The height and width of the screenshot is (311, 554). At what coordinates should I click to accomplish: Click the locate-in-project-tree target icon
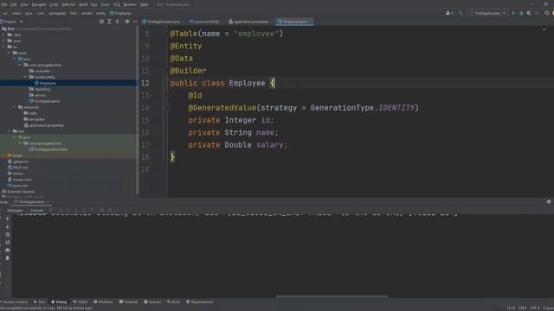pyautogui.click(x=101, y=22)
